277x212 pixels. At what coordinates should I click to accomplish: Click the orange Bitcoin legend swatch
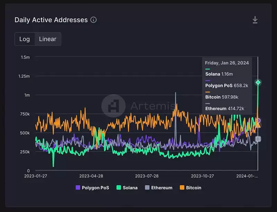pos(182,187)
